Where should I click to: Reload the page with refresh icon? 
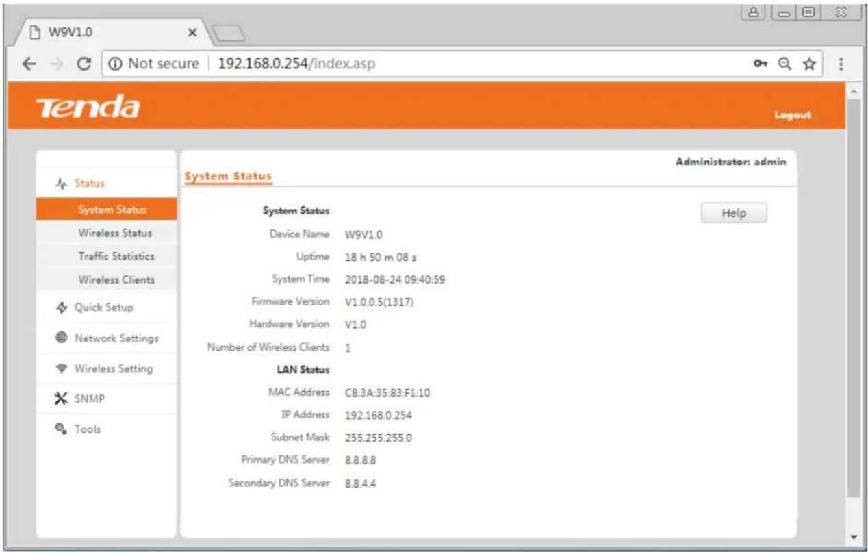click(86, 64)
